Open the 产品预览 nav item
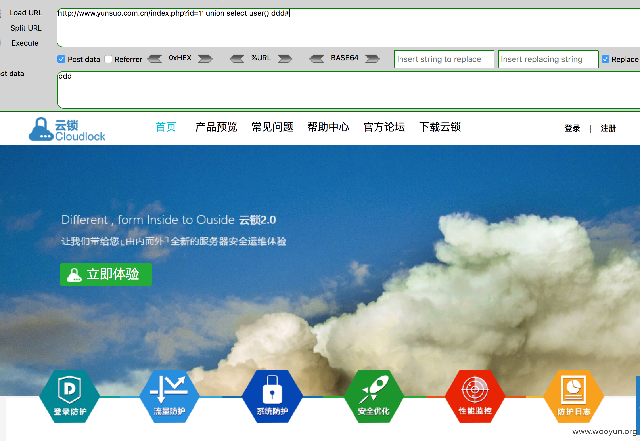The image size is (640, 441). (216, 127)
